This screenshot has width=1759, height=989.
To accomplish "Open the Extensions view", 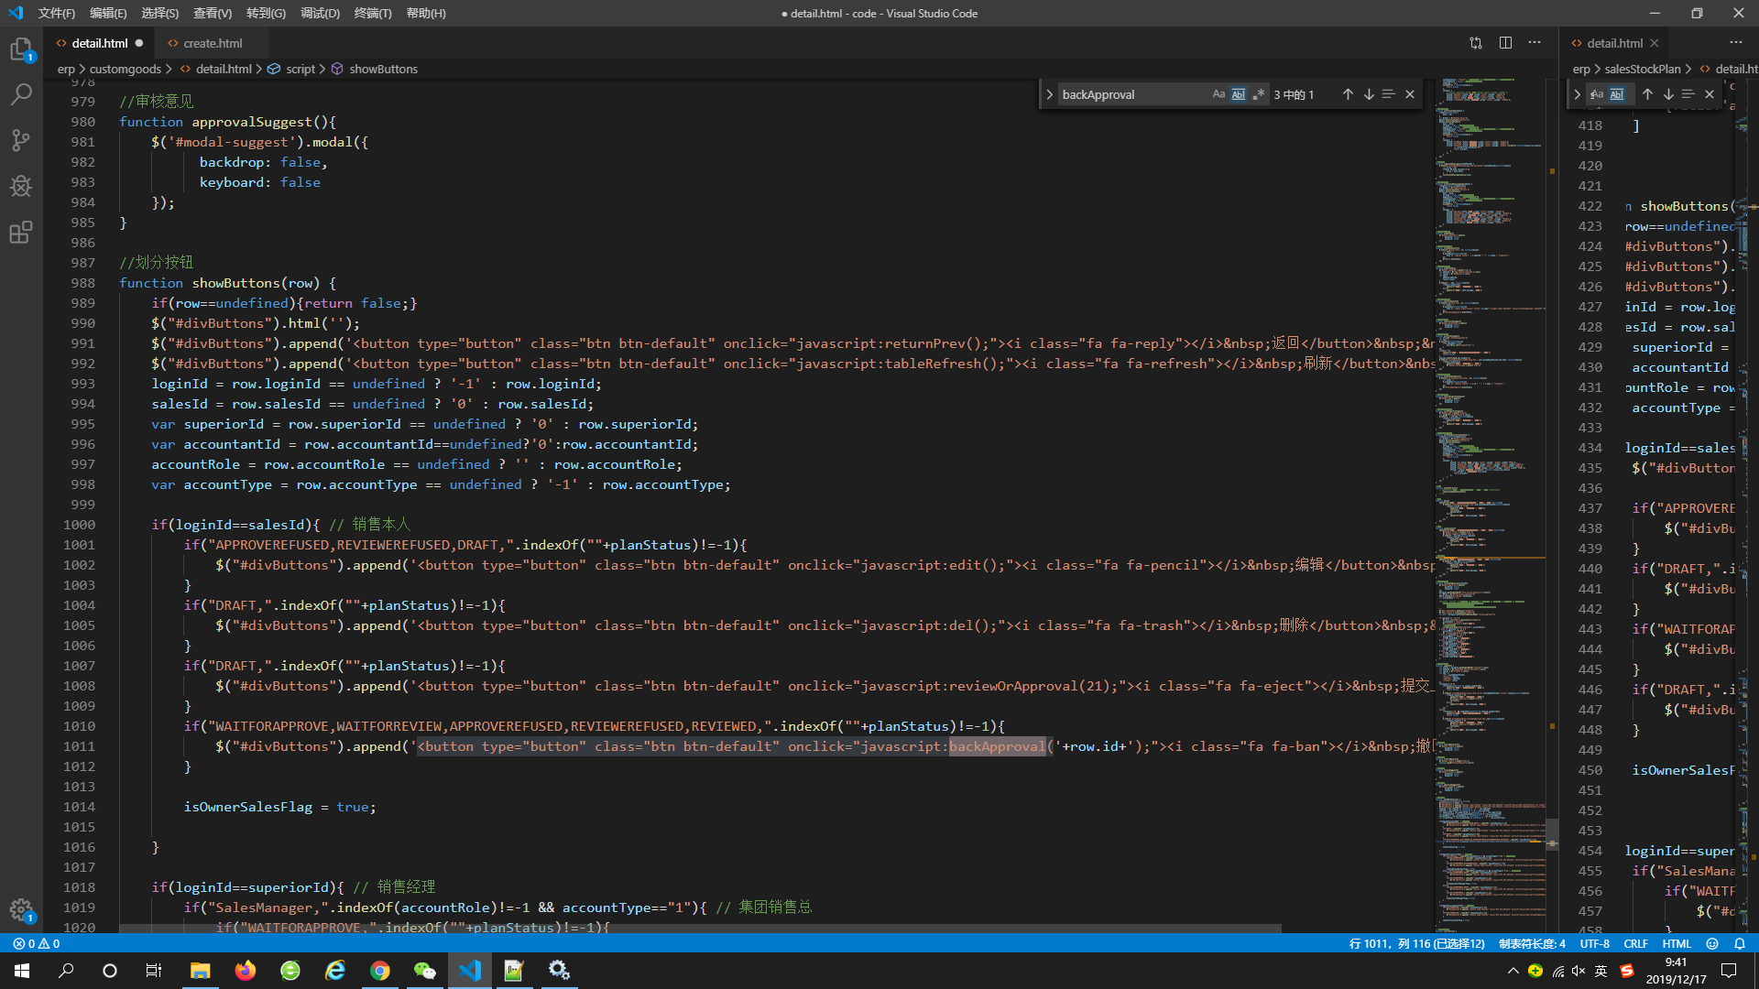I will pyautogui.click(x=21, y=232).
